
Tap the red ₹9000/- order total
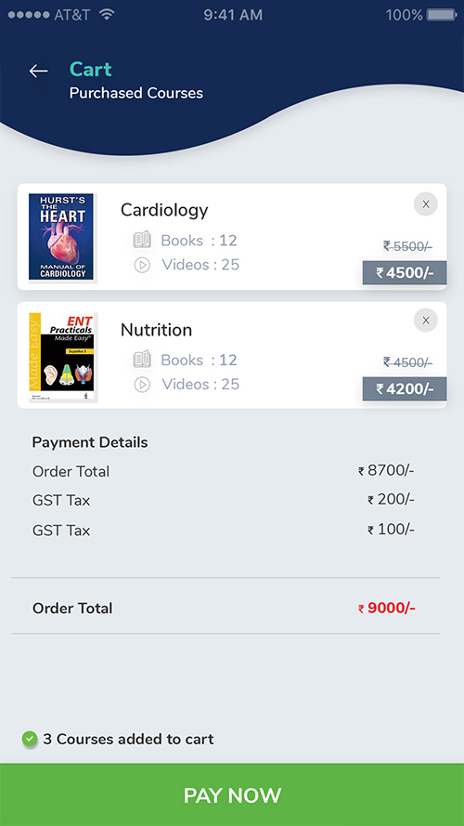(x=387, y=608)
